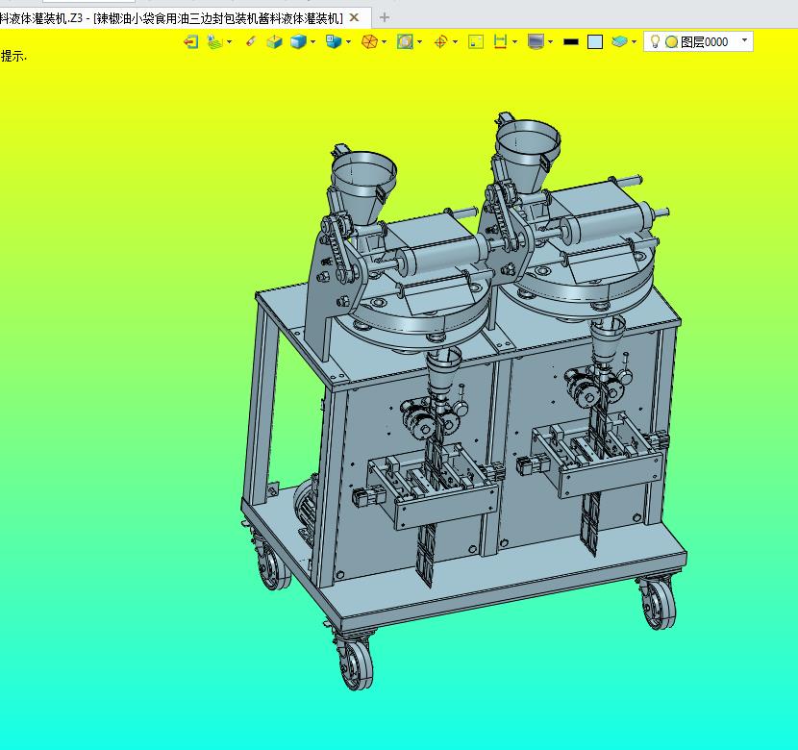This screenshot has height=750, width=798.
Task: Click the cube align-view icon
Action: point(274,41)
